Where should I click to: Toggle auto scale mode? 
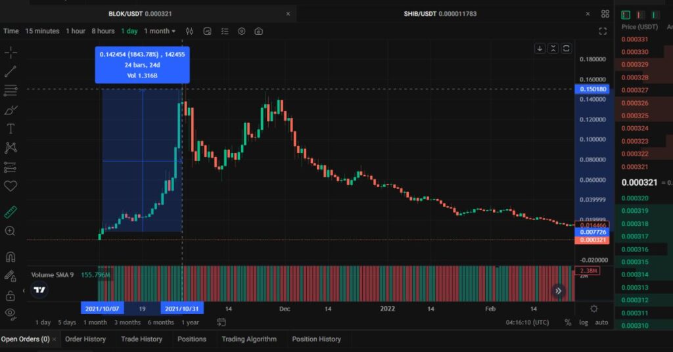point(601,322)
